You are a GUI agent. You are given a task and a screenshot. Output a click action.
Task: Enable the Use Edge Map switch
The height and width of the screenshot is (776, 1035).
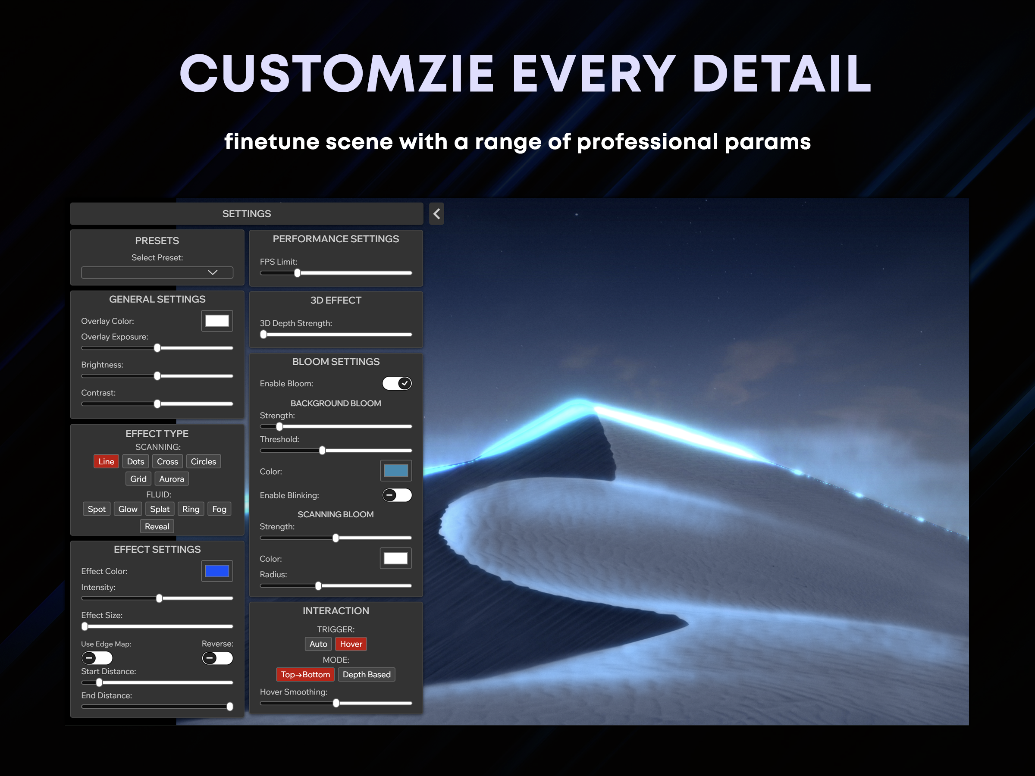[x=97, y=658]
